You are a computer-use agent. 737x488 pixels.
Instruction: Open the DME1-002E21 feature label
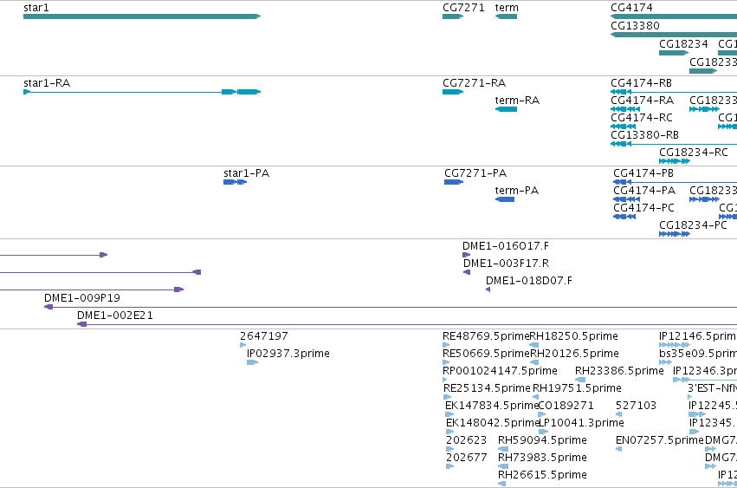click(115, 316)
